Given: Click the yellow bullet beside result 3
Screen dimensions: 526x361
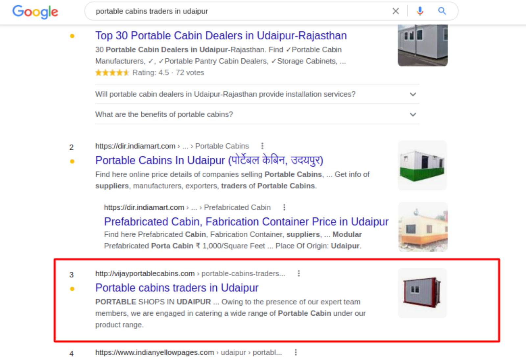Looking at the screenshot, I should [72, 289].
